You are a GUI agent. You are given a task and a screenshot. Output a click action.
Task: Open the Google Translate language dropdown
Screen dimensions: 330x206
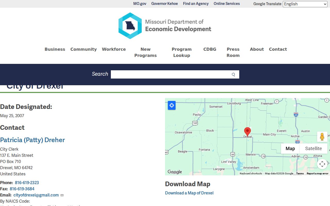(305, 4)
